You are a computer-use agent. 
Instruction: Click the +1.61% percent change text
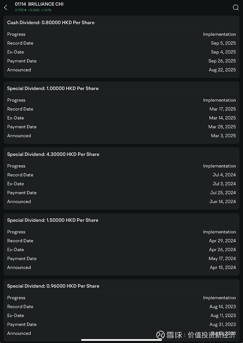[x=46, y=10]
